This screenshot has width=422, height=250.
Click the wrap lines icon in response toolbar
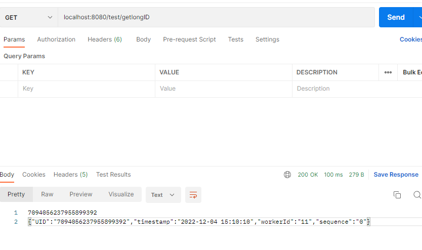coord(193,195)
